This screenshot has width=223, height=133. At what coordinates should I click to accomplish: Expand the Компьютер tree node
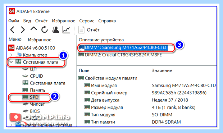(x=11, y=55)
